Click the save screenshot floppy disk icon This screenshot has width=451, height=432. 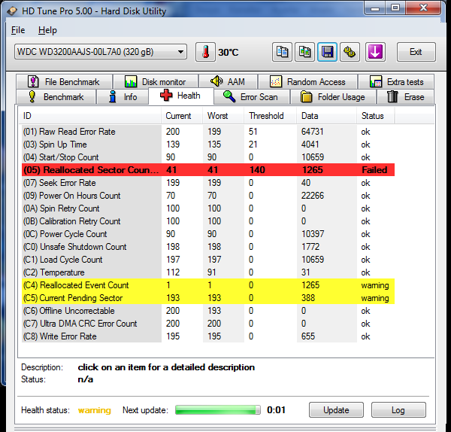[x=328, y=52]
